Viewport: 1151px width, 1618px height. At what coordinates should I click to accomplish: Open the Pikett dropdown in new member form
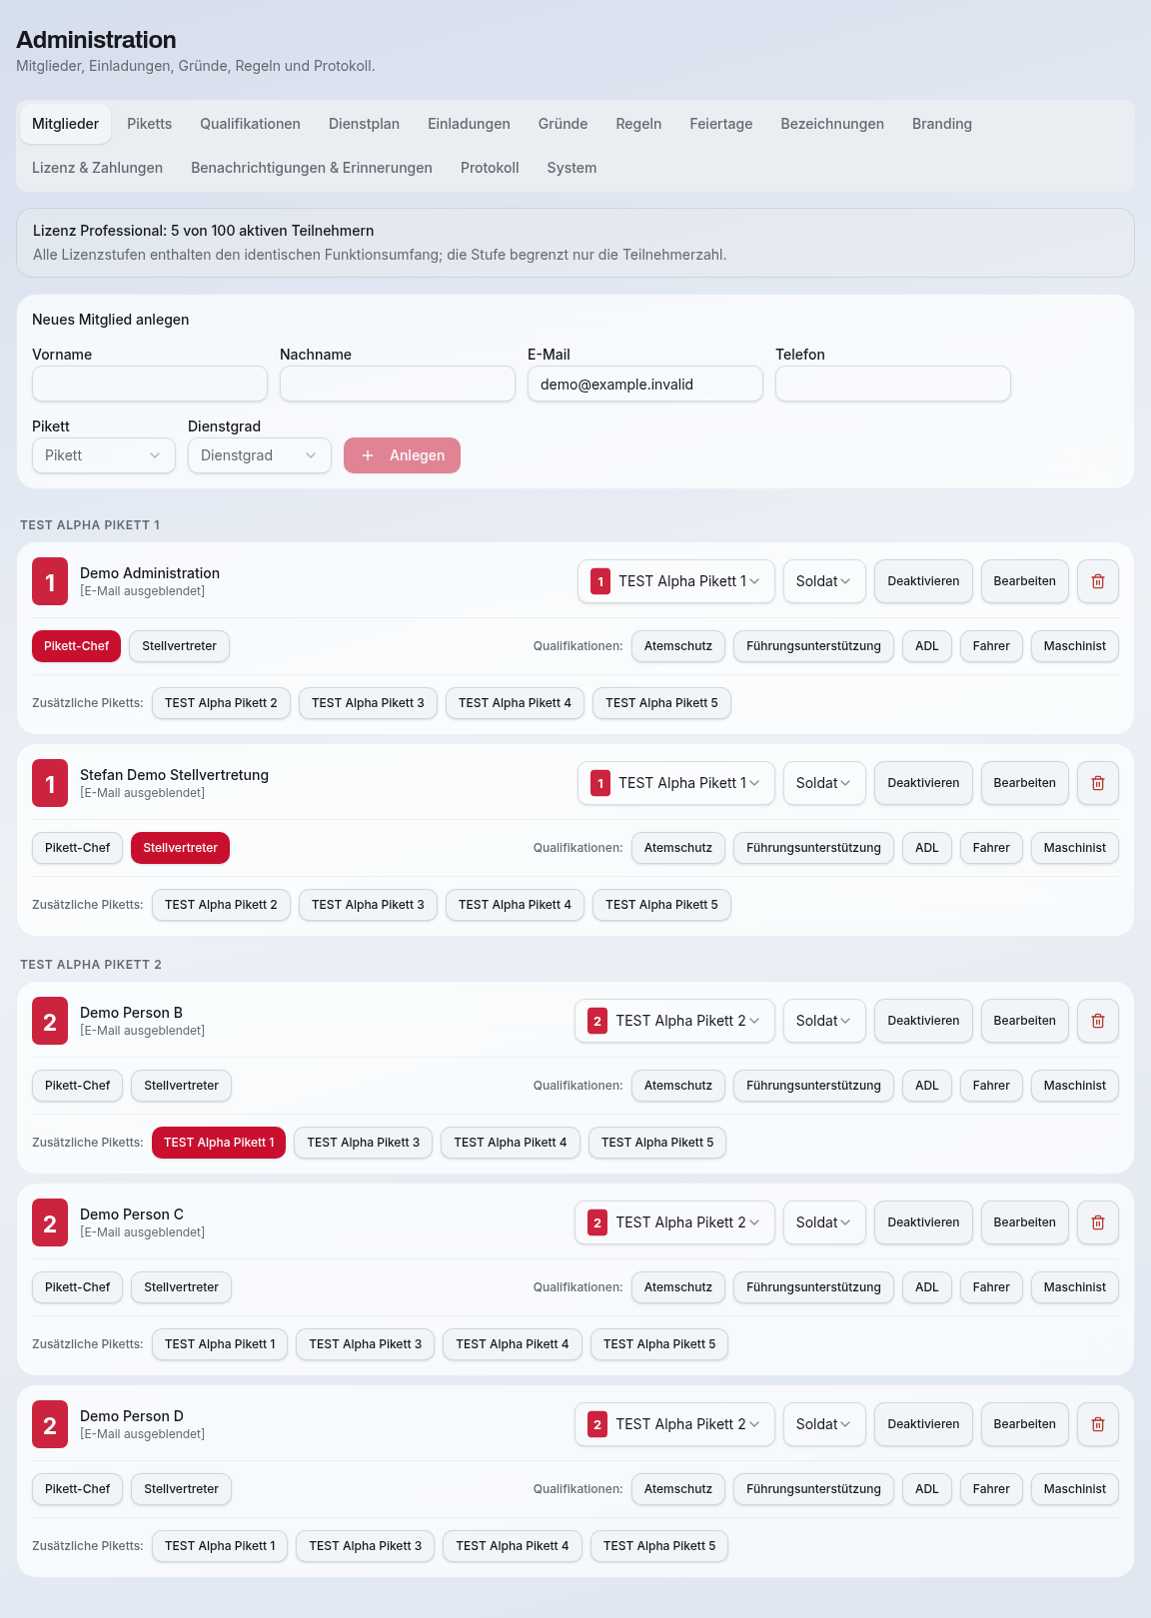104,455
